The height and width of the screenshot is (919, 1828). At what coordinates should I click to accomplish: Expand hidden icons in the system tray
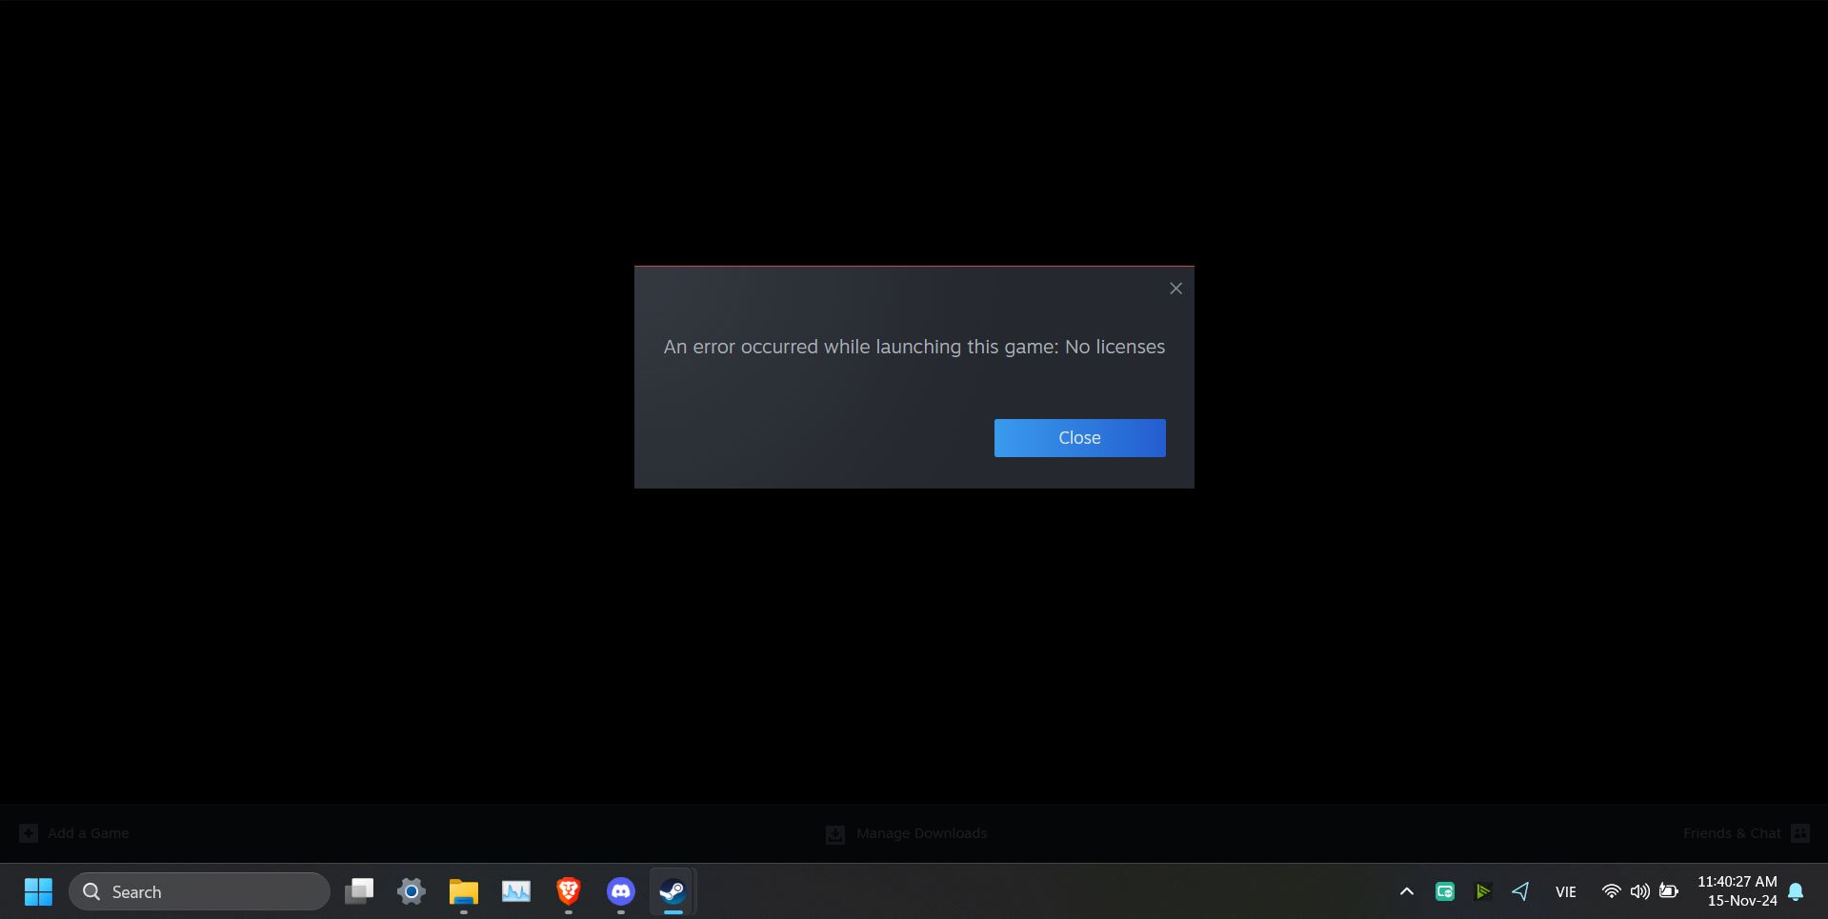click(x=1406, y=891)
